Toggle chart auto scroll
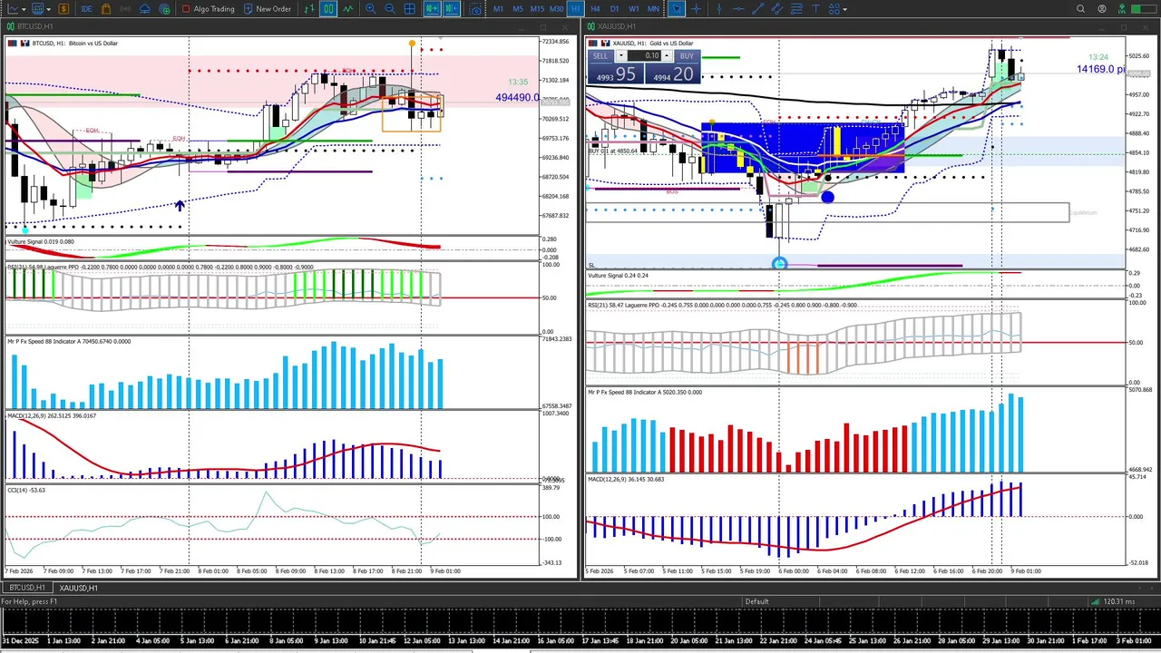 431,9
